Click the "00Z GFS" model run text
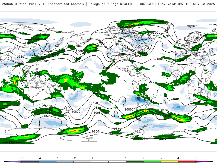Image resolution: width=217 pixels, height=163 pixels. tap(147, 4)
